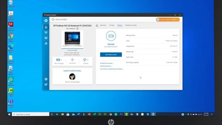Open the Home section in the sidebar
The height and width of the screenshot is (125, 222).
pyautogui.click(x=46, y=27)
